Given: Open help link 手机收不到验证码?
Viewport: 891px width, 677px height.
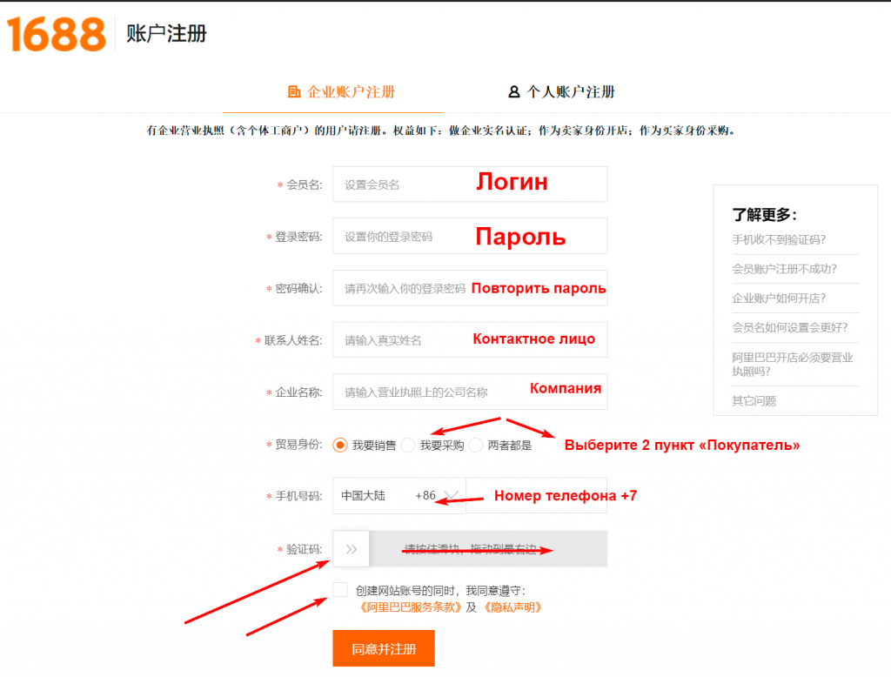Looking at the screenshot, I should [779, 240].
